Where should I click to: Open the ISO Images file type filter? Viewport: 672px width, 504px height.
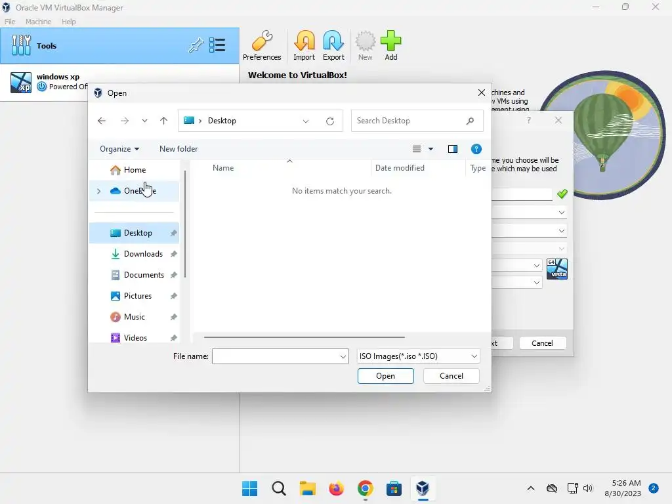click(x=418, y=356)
